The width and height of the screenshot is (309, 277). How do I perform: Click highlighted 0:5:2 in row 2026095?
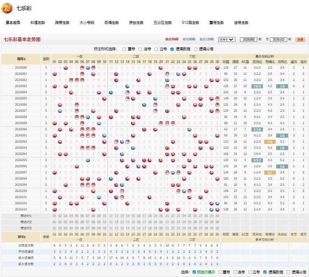[x=257, y=160]
